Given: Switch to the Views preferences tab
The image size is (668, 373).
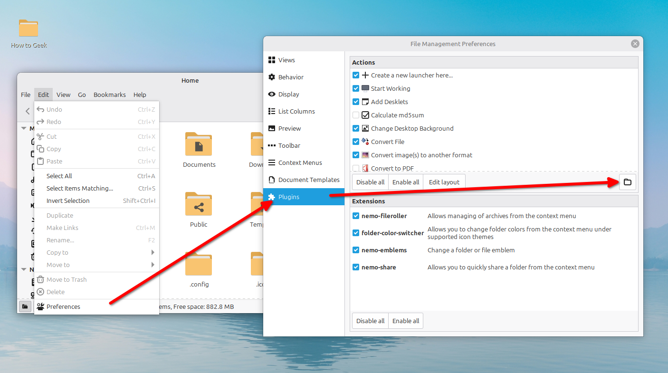Looking at the screenshot, I should click(304, 60).
